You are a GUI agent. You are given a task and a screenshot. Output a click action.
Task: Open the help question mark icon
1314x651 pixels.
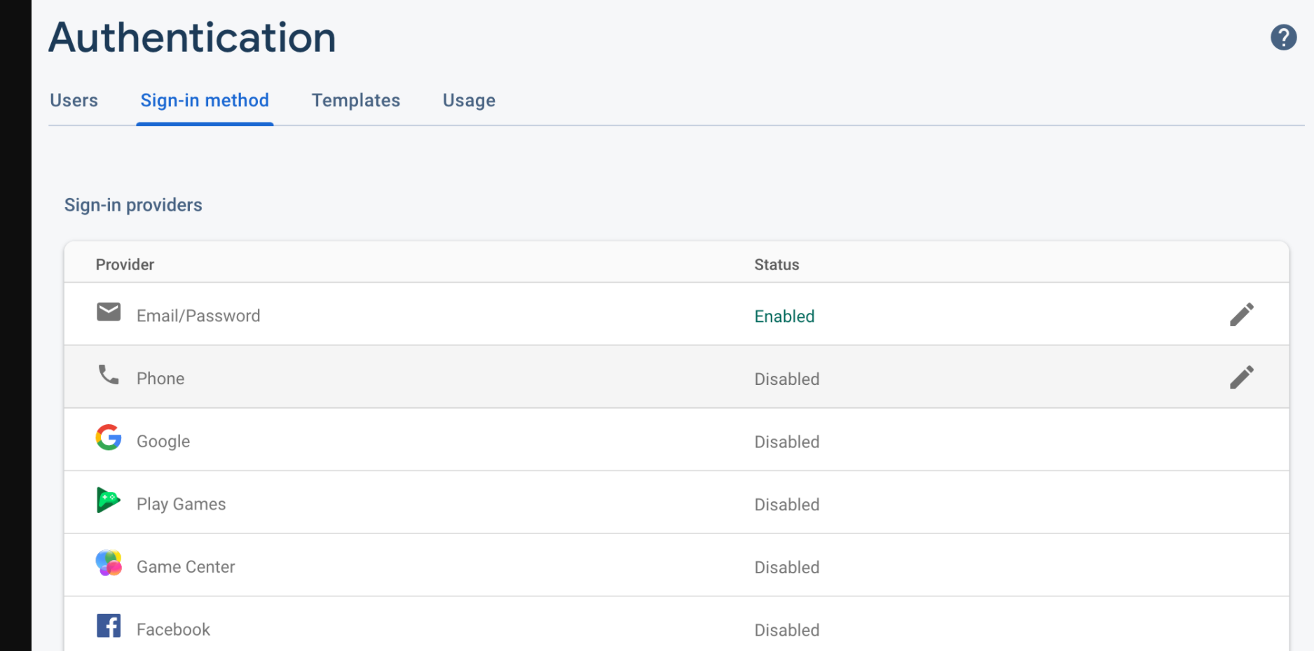[x=1283, y=37]
